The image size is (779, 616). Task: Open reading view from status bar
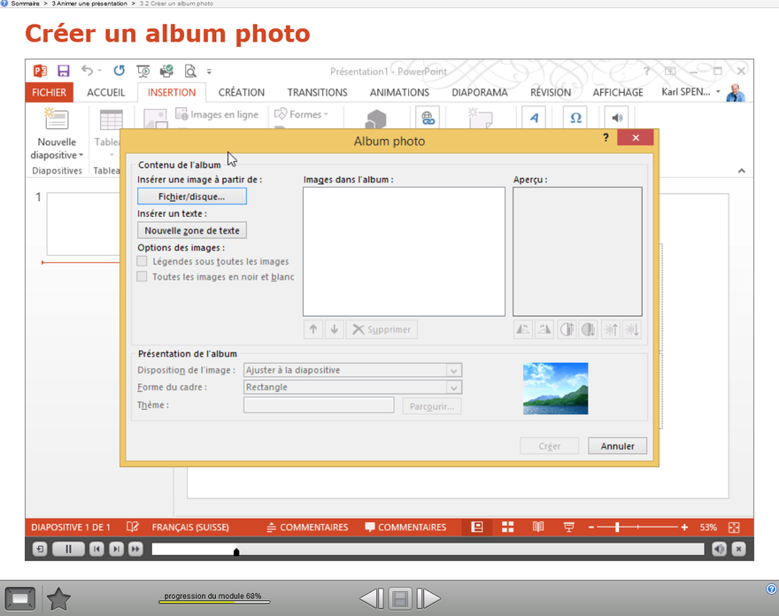point(538,527)
